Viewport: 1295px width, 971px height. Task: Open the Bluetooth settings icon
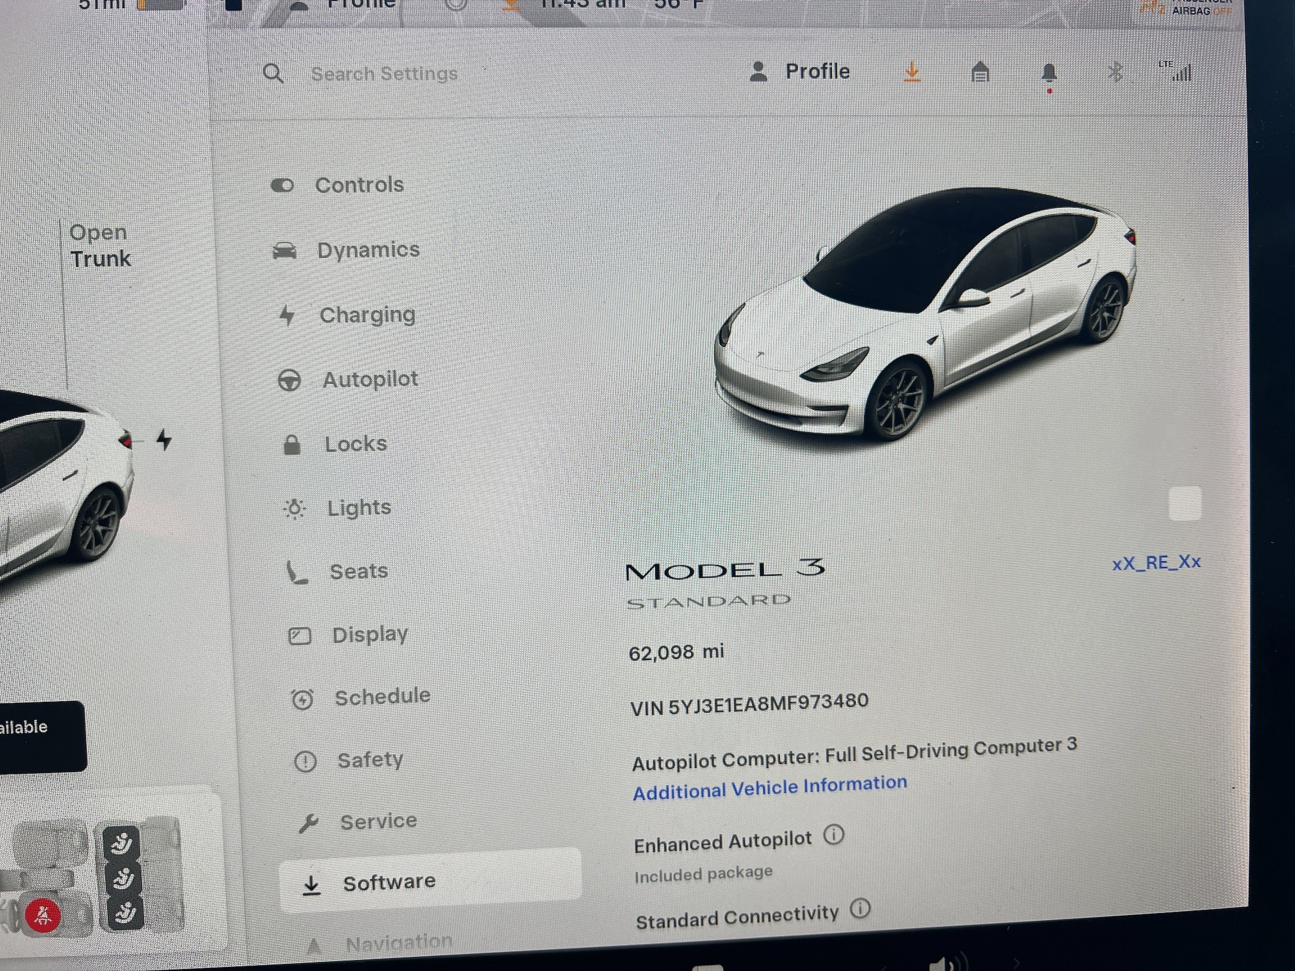[1115, 73]
